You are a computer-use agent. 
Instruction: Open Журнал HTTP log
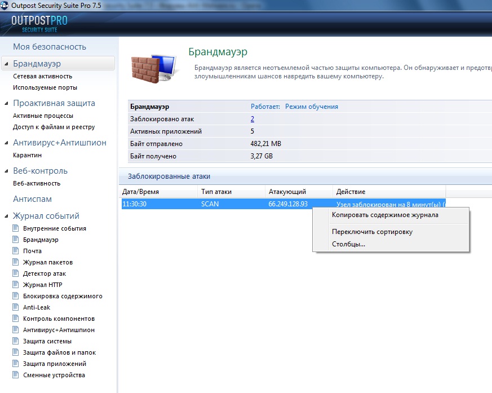click(x=42, y=285)
